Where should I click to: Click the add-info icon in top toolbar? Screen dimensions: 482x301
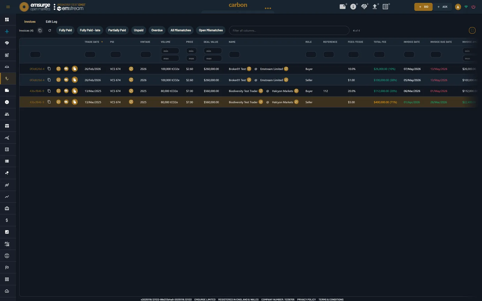(x=354, y=6)
